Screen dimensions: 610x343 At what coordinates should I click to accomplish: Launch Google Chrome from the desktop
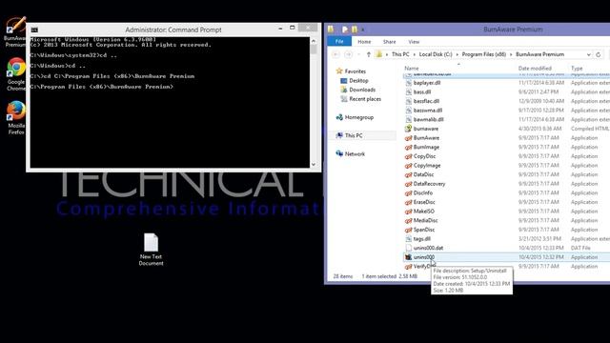(16, 74)
